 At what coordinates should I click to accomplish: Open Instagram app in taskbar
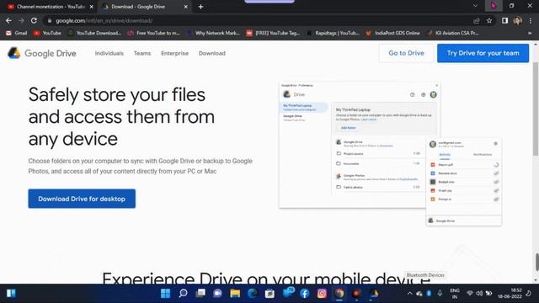point(322,293)
